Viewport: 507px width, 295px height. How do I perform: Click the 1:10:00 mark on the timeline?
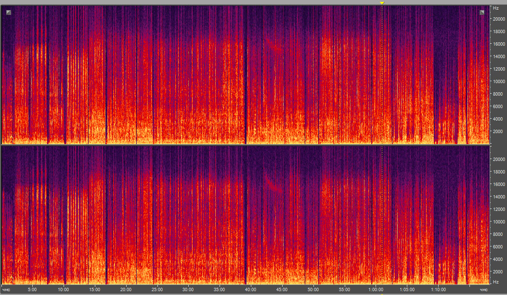[x=438, y=290]
